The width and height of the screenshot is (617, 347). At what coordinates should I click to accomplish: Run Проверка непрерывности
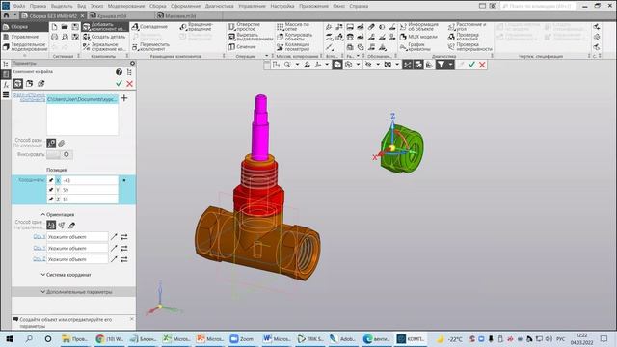pyautogui.click(x=470, y=47)
